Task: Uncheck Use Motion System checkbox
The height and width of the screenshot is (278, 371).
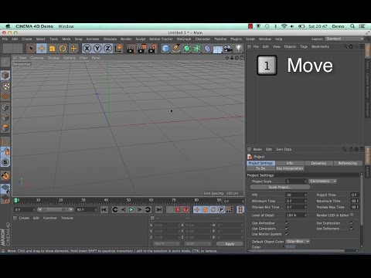Action: 287,234
